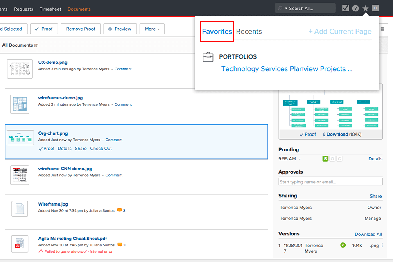Viewport: 393px width, 262px height.
Task: Click the Proof toolbar button
Action: pos(44,29)
